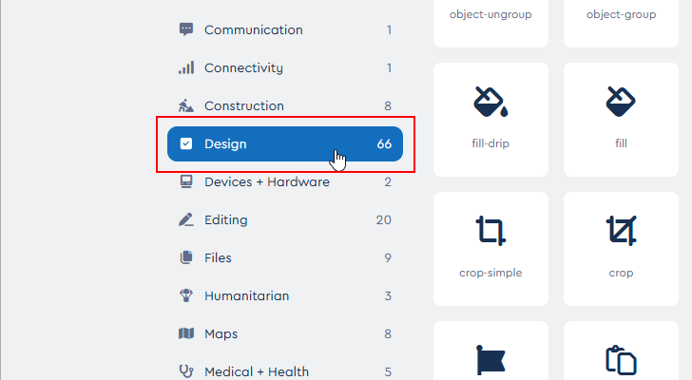
Task: Open the crop icon tile
Action: click(x=621, y=247)
